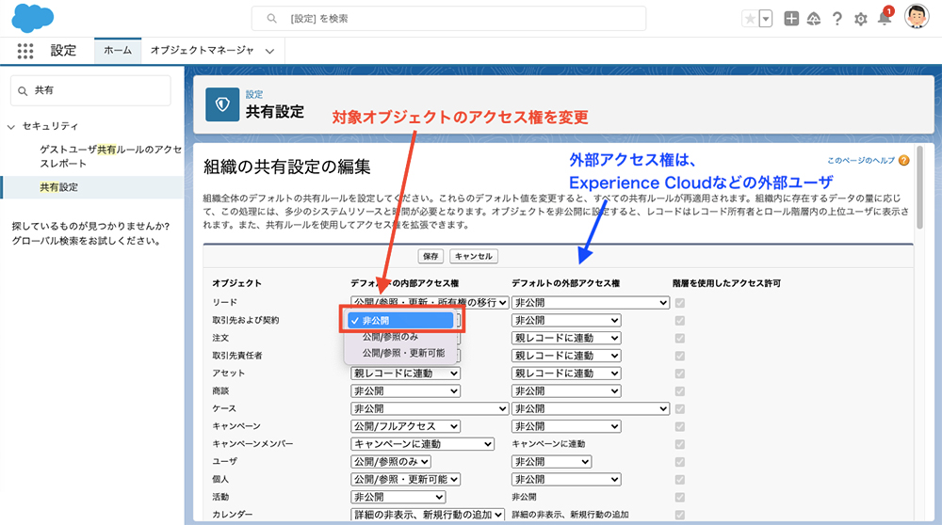Open 取引先責任者 external access dropdown
942x525 pixels.
(566, 356)
